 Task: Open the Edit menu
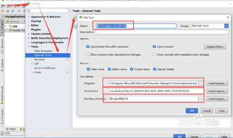click(x=9, y=6)
